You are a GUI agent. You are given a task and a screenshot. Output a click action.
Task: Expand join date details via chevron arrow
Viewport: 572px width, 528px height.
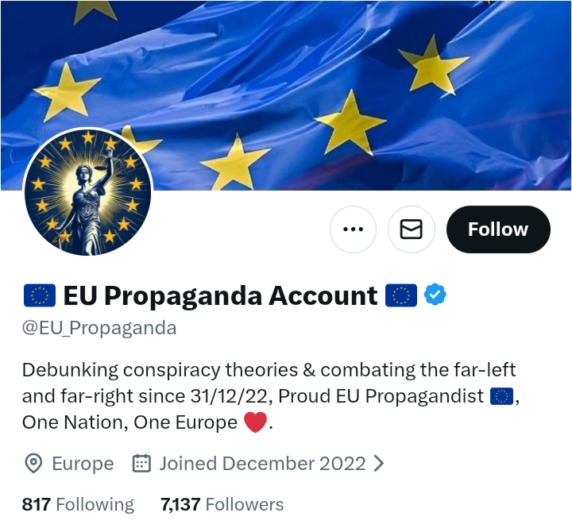click(379, 464)
